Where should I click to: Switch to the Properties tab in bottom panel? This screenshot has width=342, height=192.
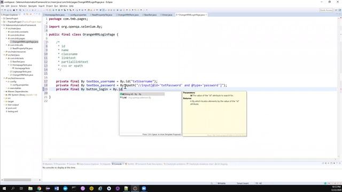[x=60, y=164]
